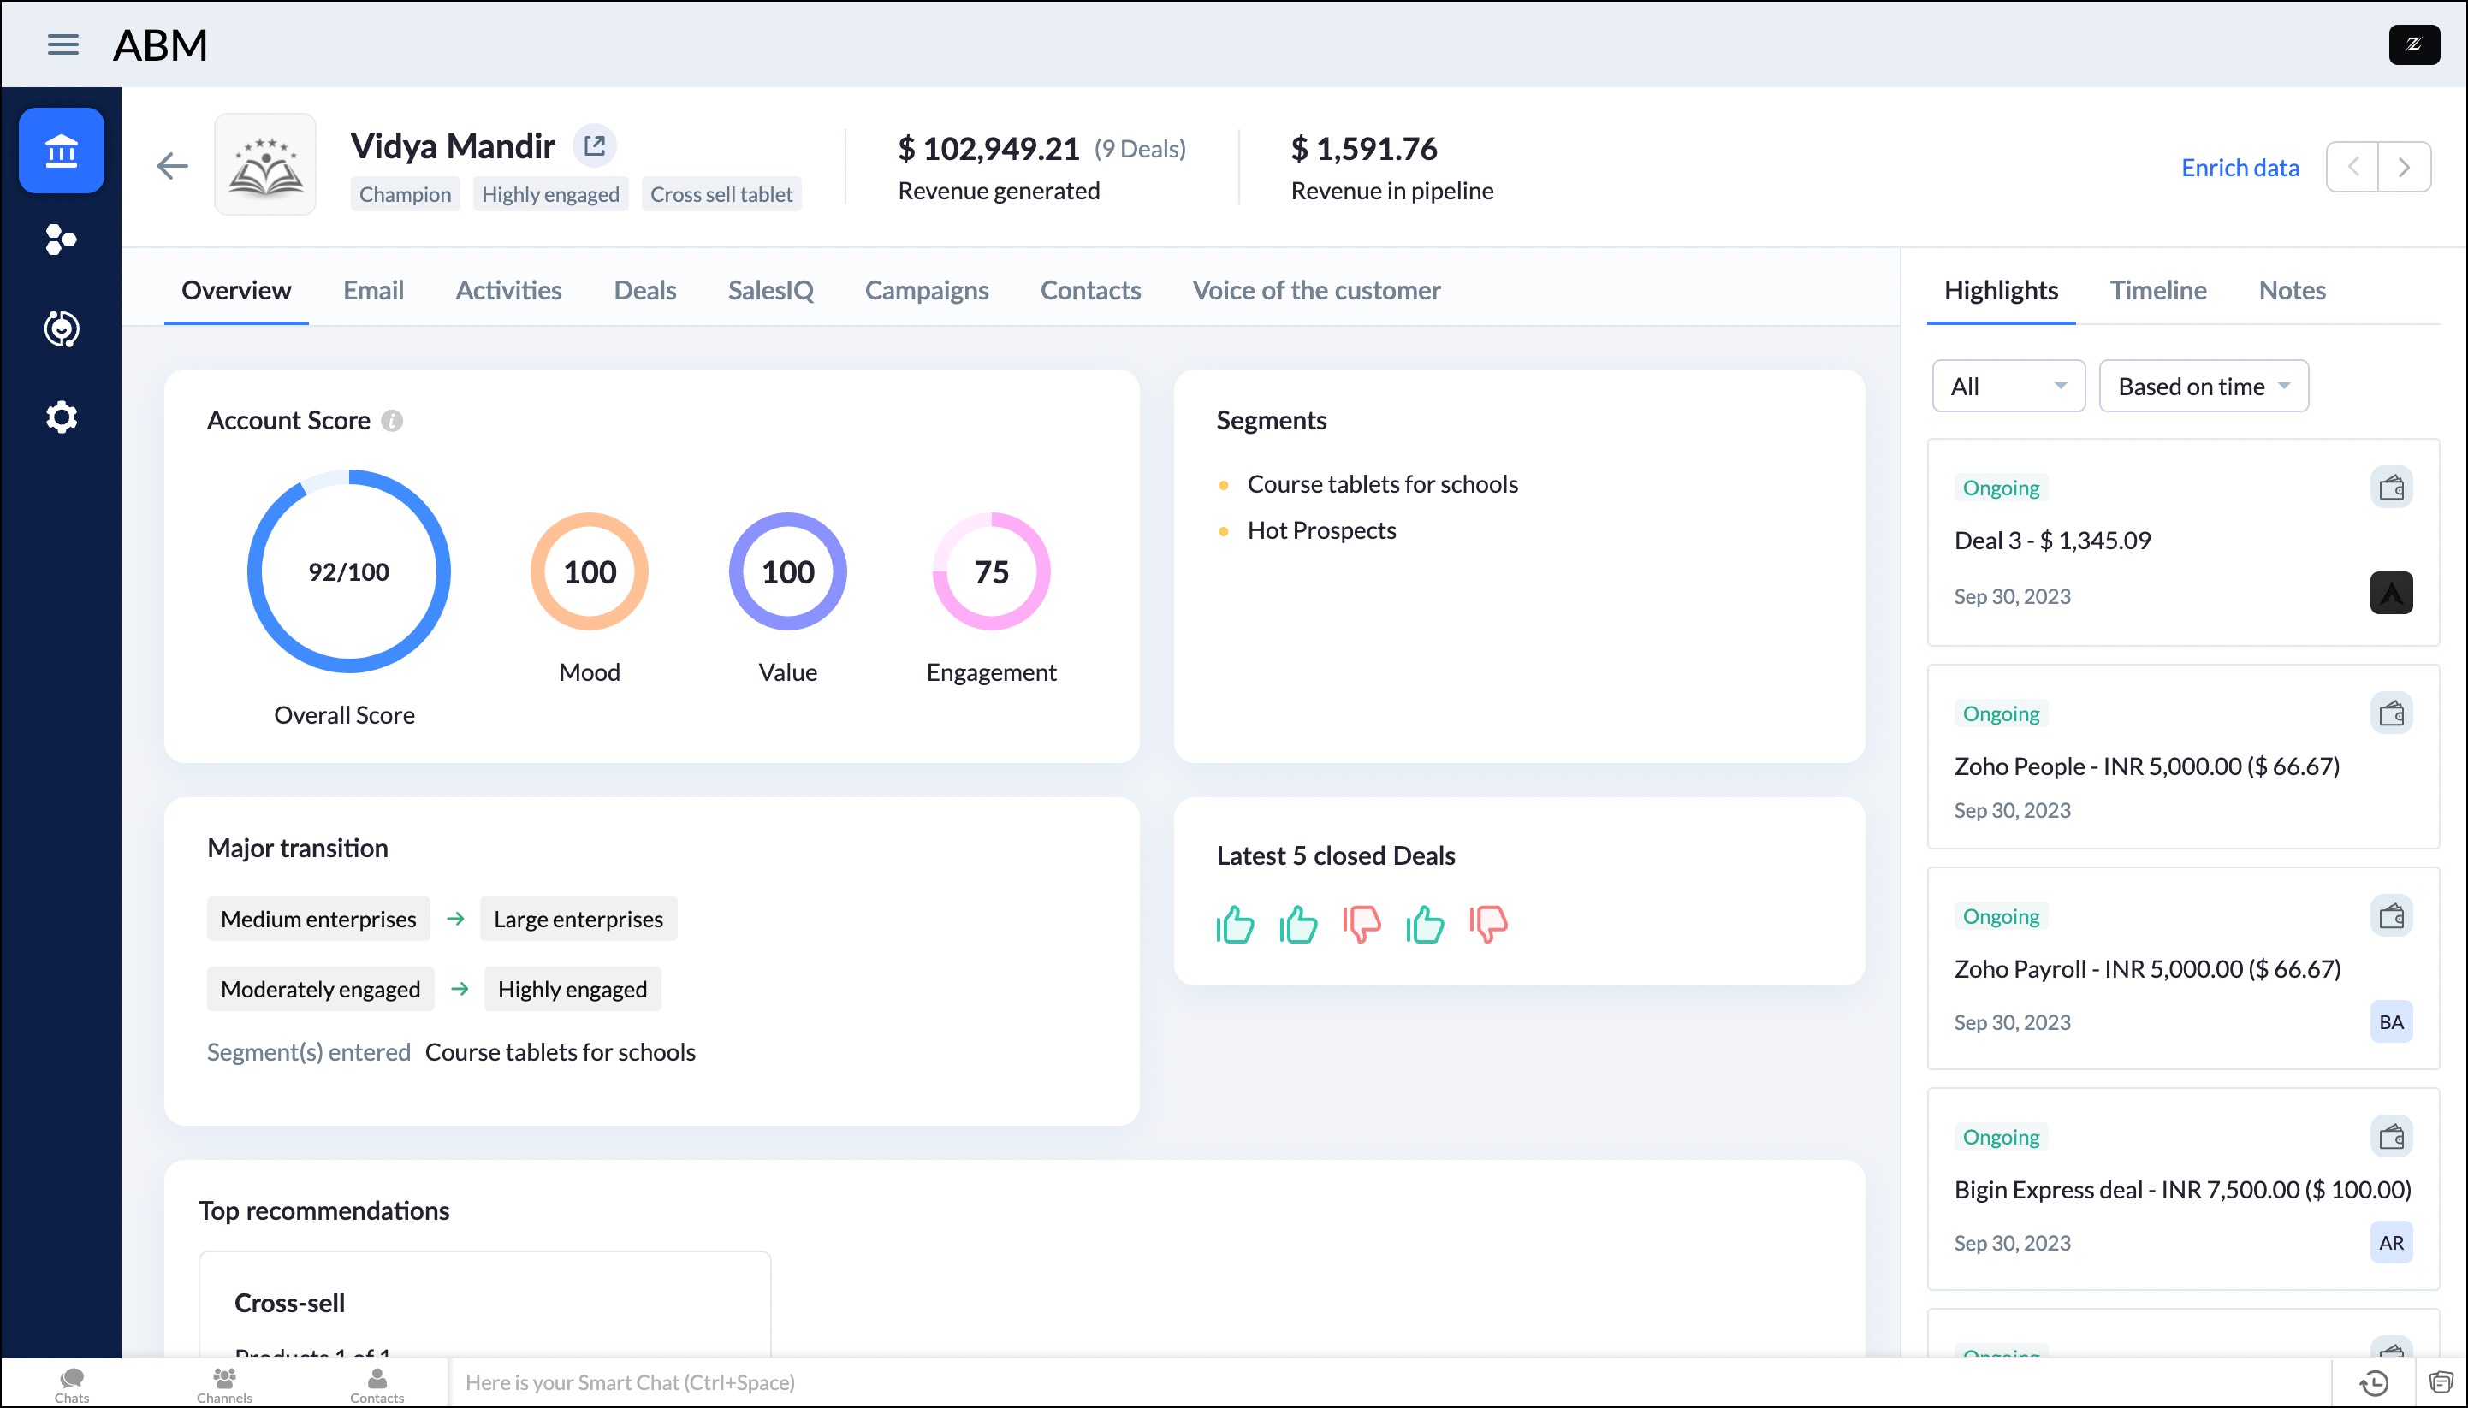Click the wallet icon on Deal 3 card
Screen dimensions: 2468x1408
pos(2391,488)
